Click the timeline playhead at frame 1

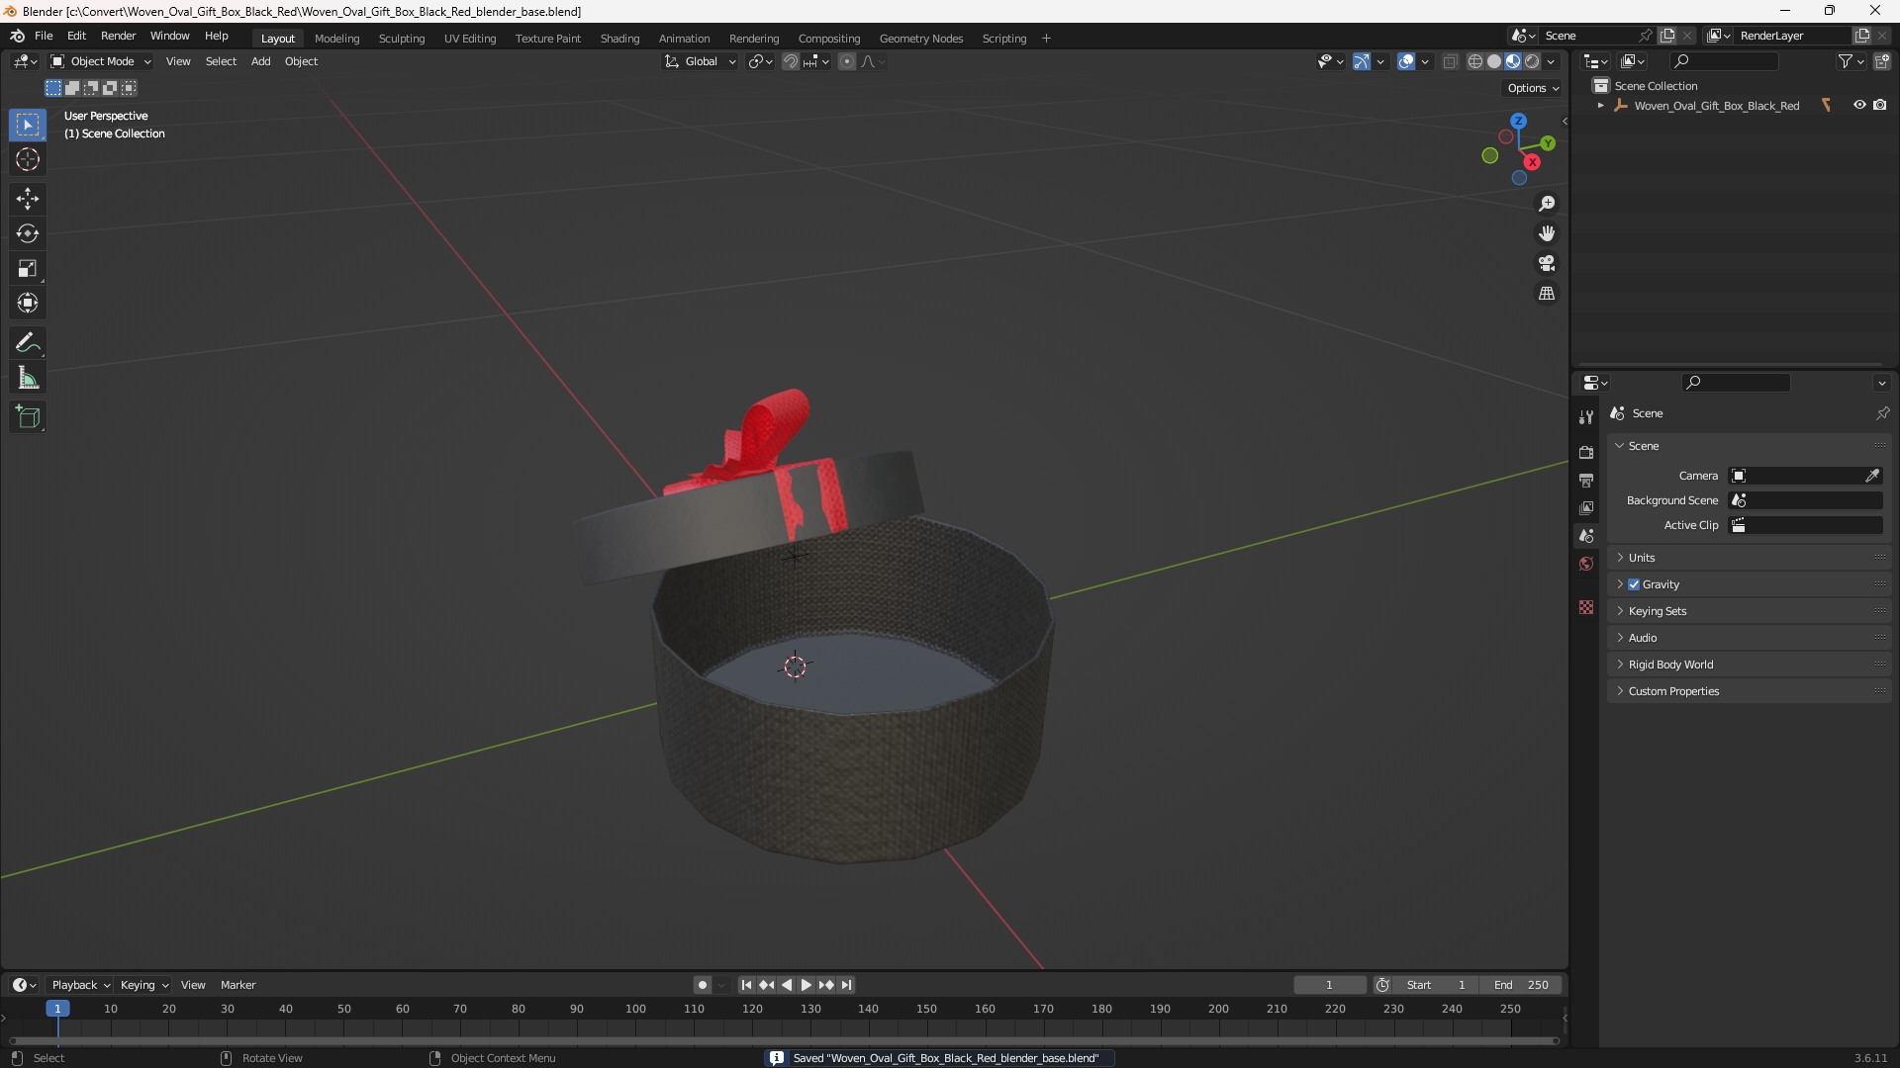(57, 1009)
